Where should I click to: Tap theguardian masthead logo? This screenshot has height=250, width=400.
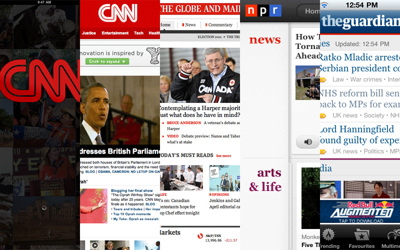pos(360,21)
